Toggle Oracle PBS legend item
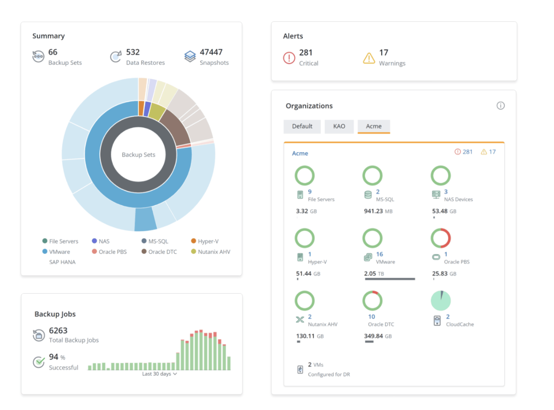 coord(109,252)
